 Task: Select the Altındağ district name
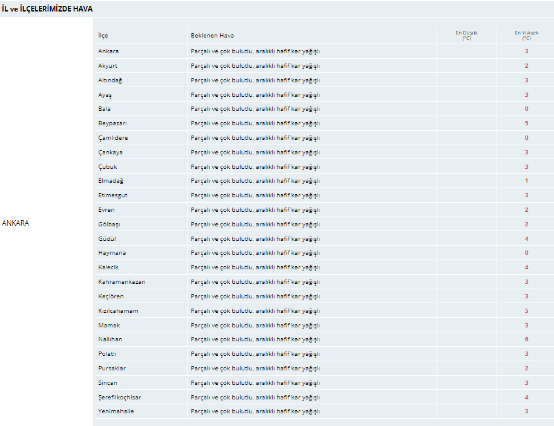tap(110, 80)
